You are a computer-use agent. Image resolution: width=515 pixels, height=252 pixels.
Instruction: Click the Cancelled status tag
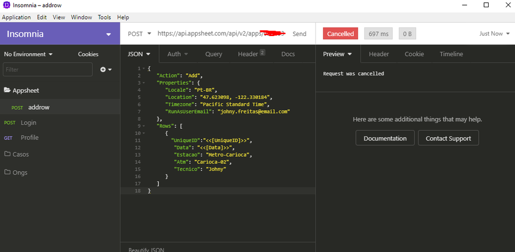coord(340,34)
